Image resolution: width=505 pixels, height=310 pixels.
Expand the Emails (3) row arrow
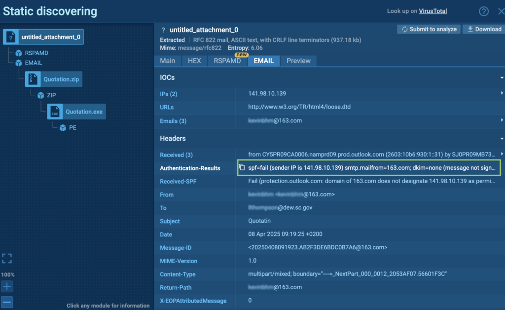click(x=502, y=120)
